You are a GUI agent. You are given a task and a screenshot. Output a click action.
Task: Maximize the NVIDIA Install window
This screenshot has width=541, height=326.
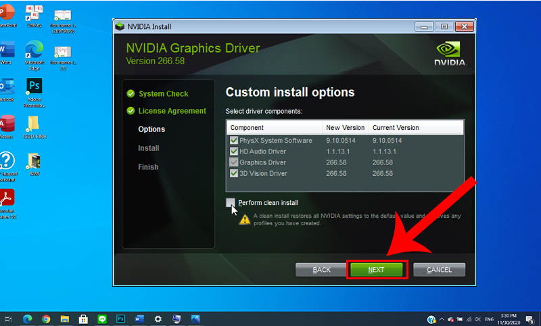tap(444, 26)
